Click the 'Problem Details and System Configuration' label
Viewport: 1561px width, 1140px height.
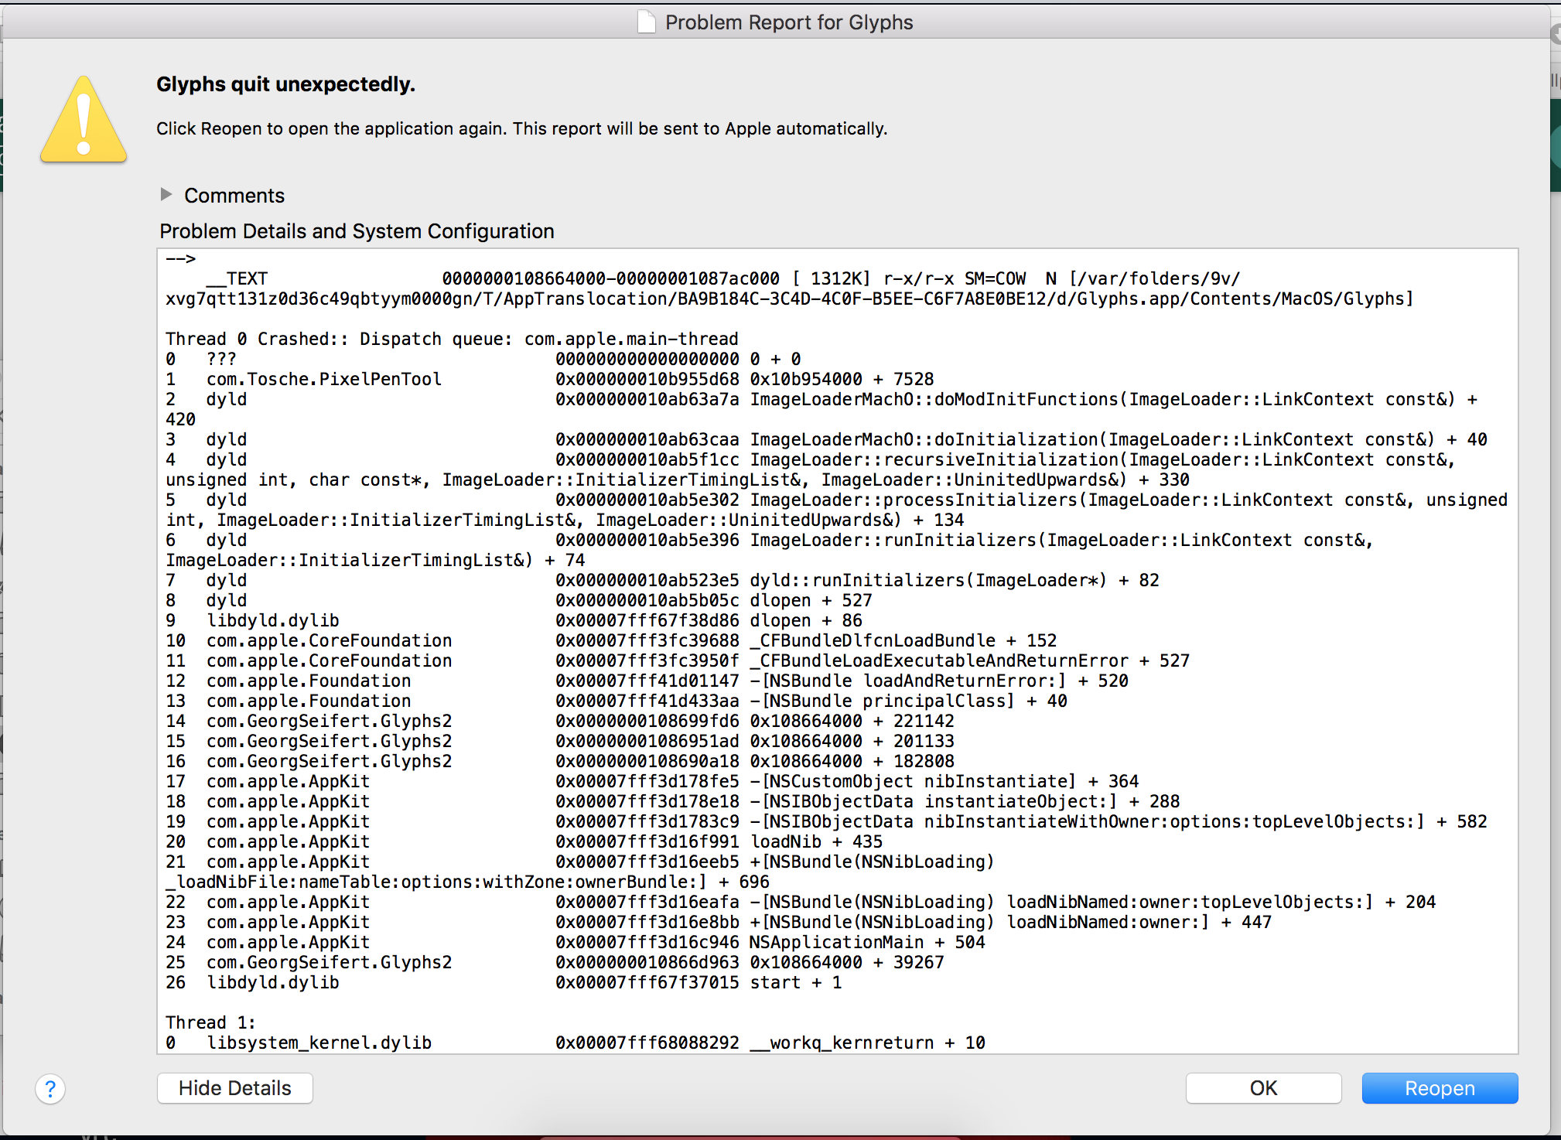357,231
